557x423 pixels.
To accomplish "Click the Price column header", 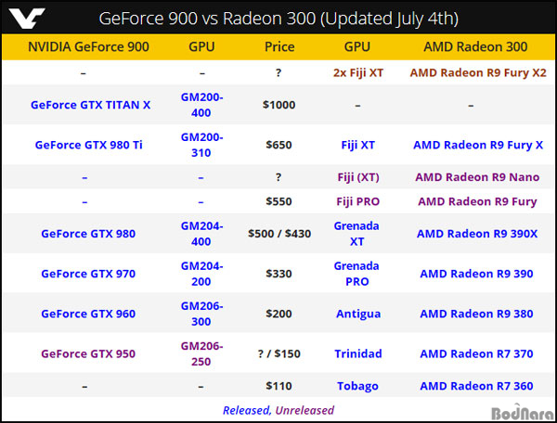I will pyautogui.click(x=279, y=46).
